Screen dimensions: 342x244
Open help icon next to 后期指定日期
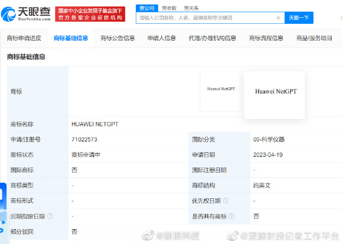[50, 216]
